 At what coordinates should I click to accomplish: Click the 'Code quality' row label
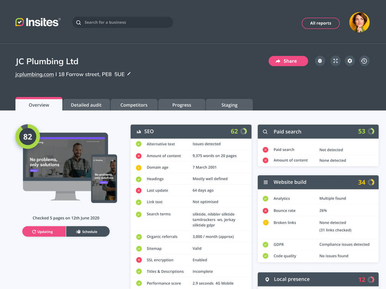click(285, 256)
